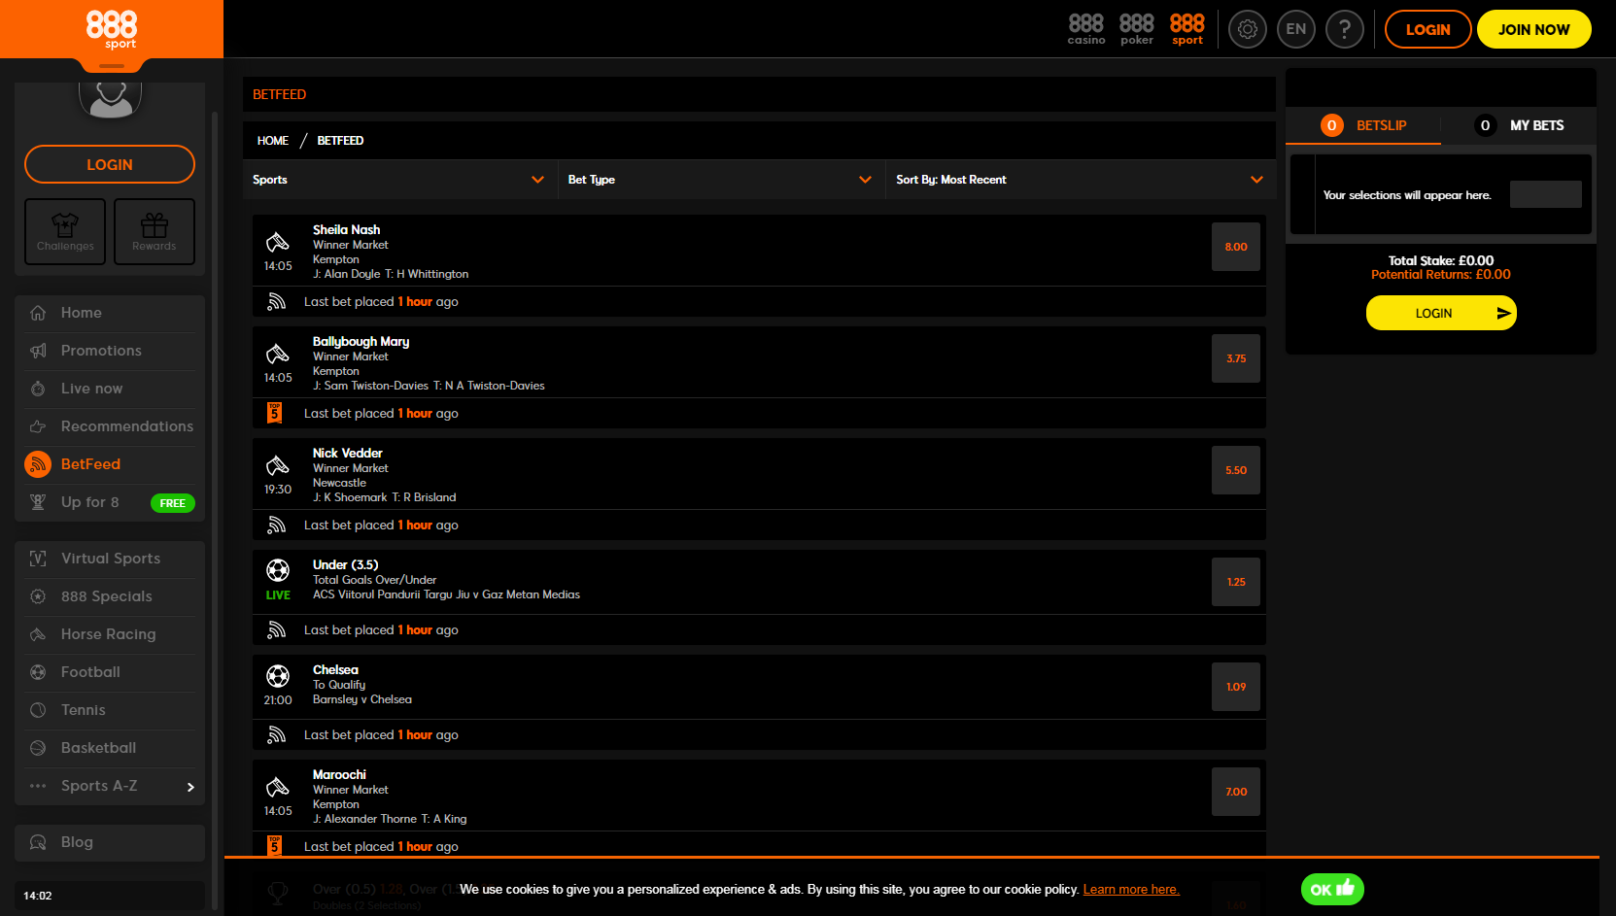
Task: Open ACS Viitorul Pandurii Targu Jiu match text
Action: 446,594
